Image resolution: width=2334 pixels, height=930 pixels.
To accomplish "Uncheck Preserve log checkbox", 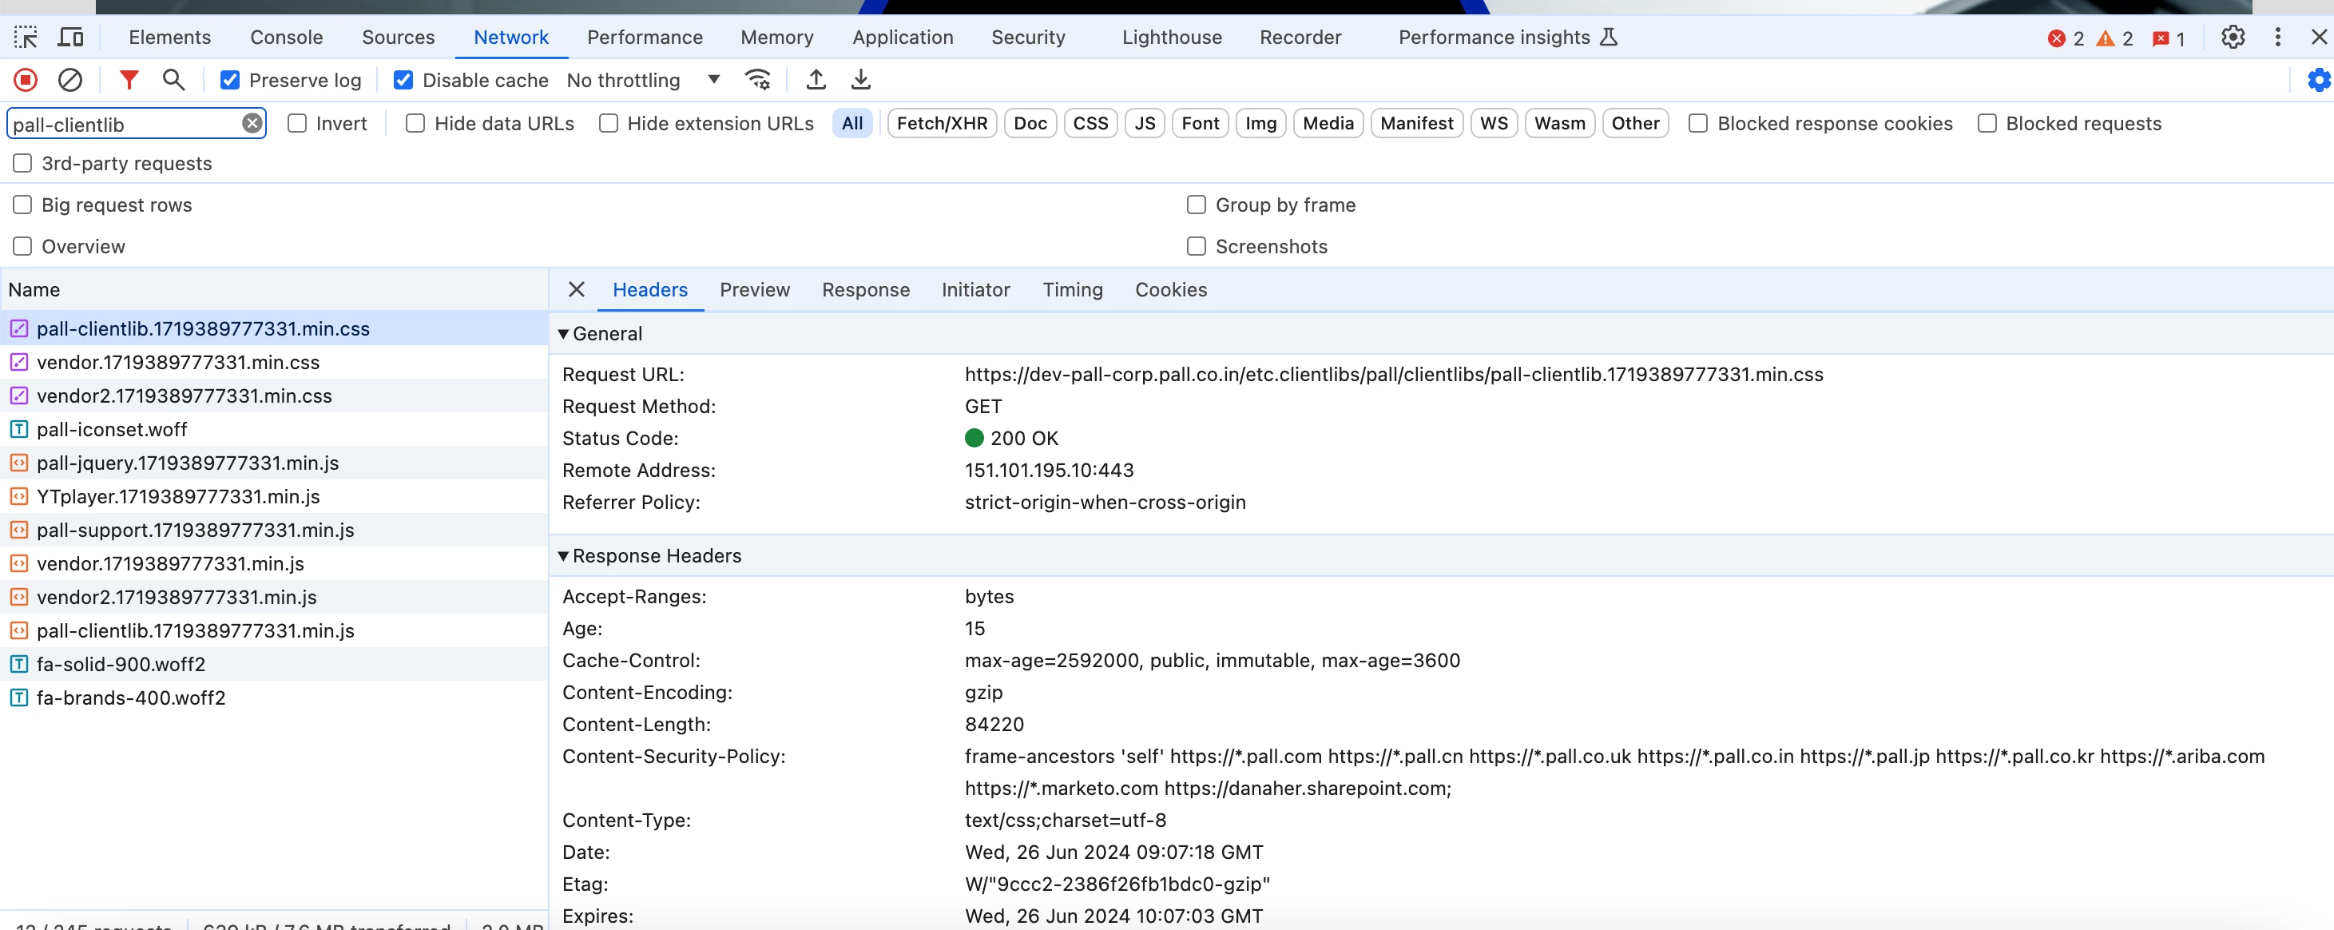I will point(230,81).
